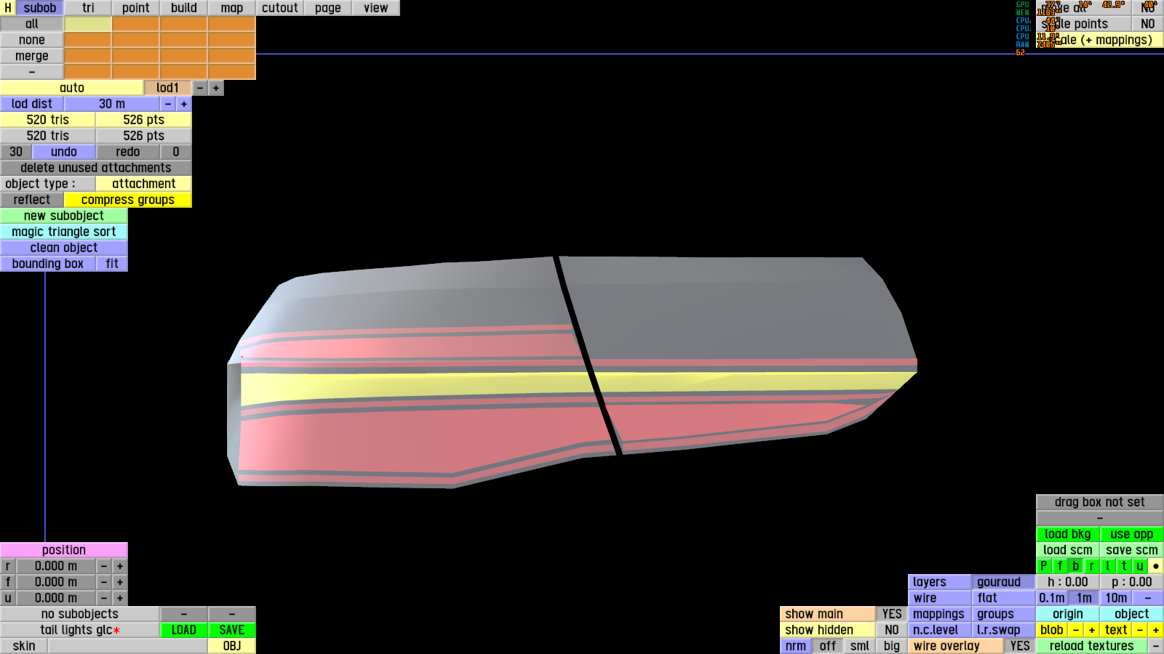The image size is (1164, 654).
Task: Toggle show main YES setting
Action: [x=892, y=614]
